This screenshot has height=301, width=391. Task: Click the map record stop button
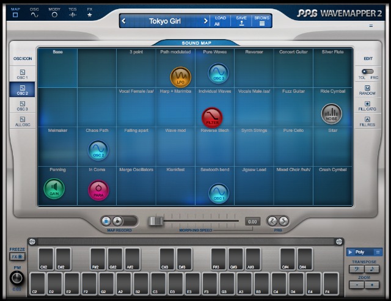(106, 221)
